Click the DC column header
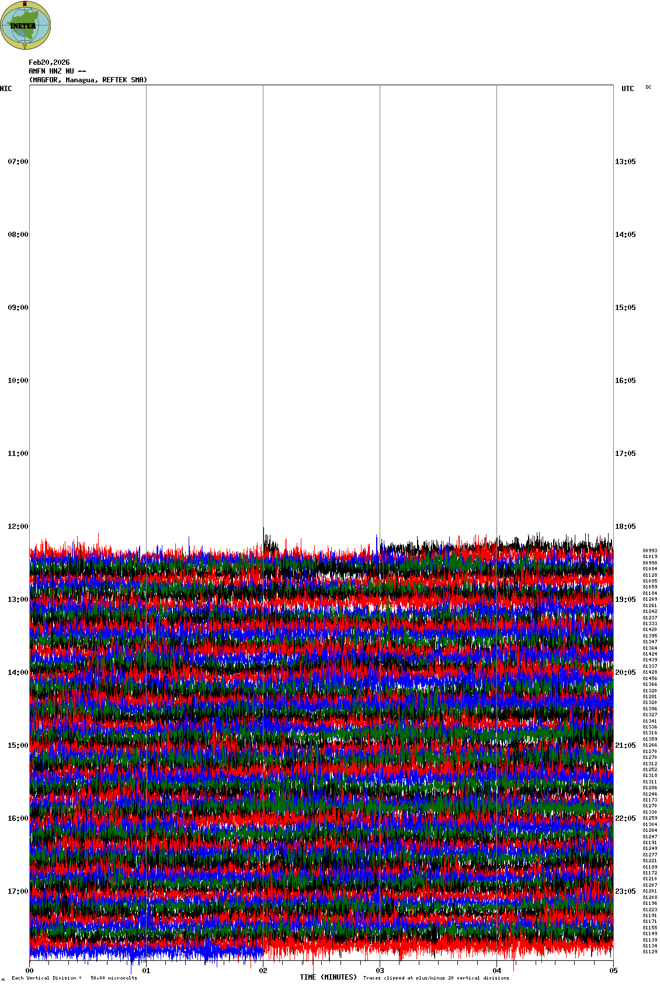The height and width of the screenshot is (986, 660). point(648,88)
